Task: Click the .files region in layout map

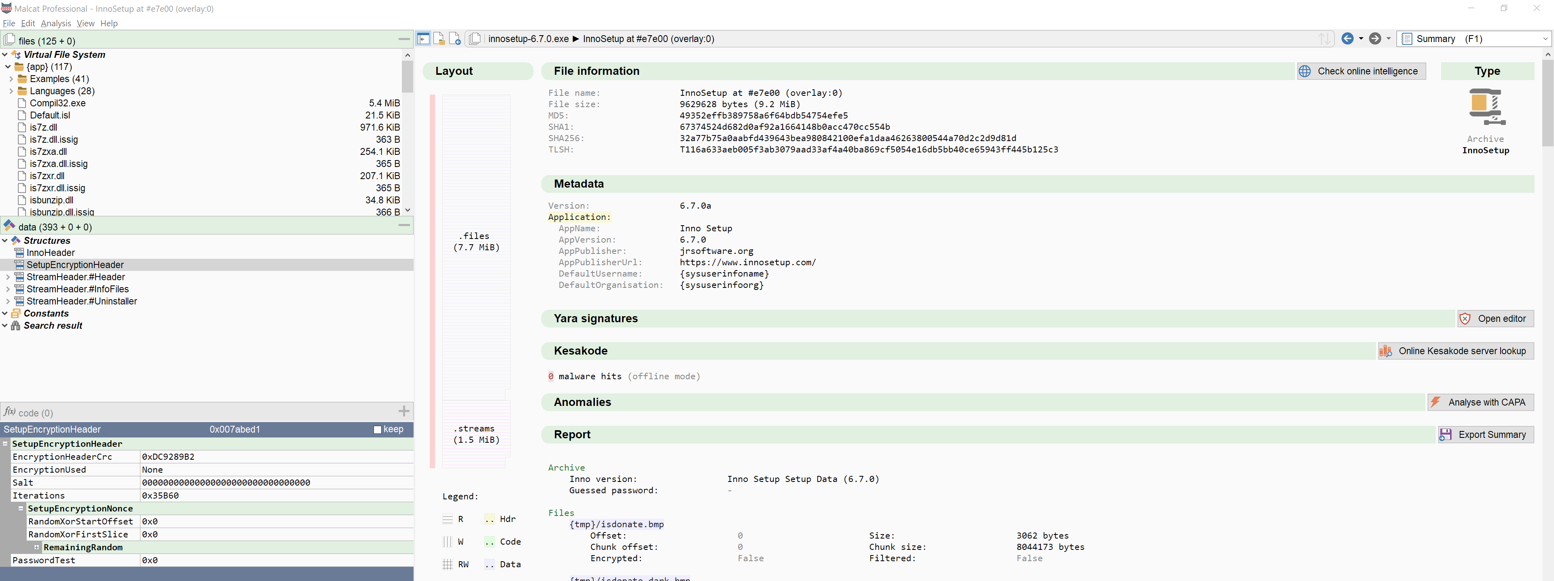Action: click(x=476, y=241)
